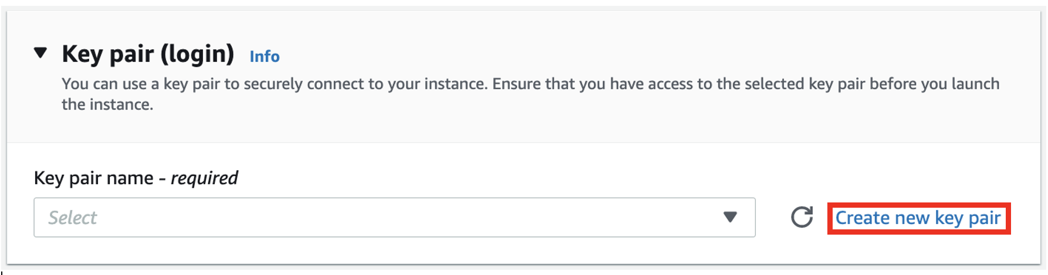Toggle the black triangle section expander

[x=40, y=53]
